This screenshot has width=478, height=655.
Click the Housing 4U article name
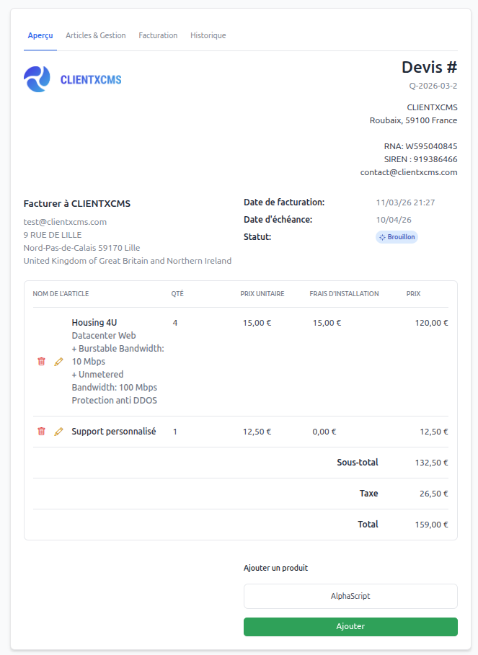coord(96,323)
